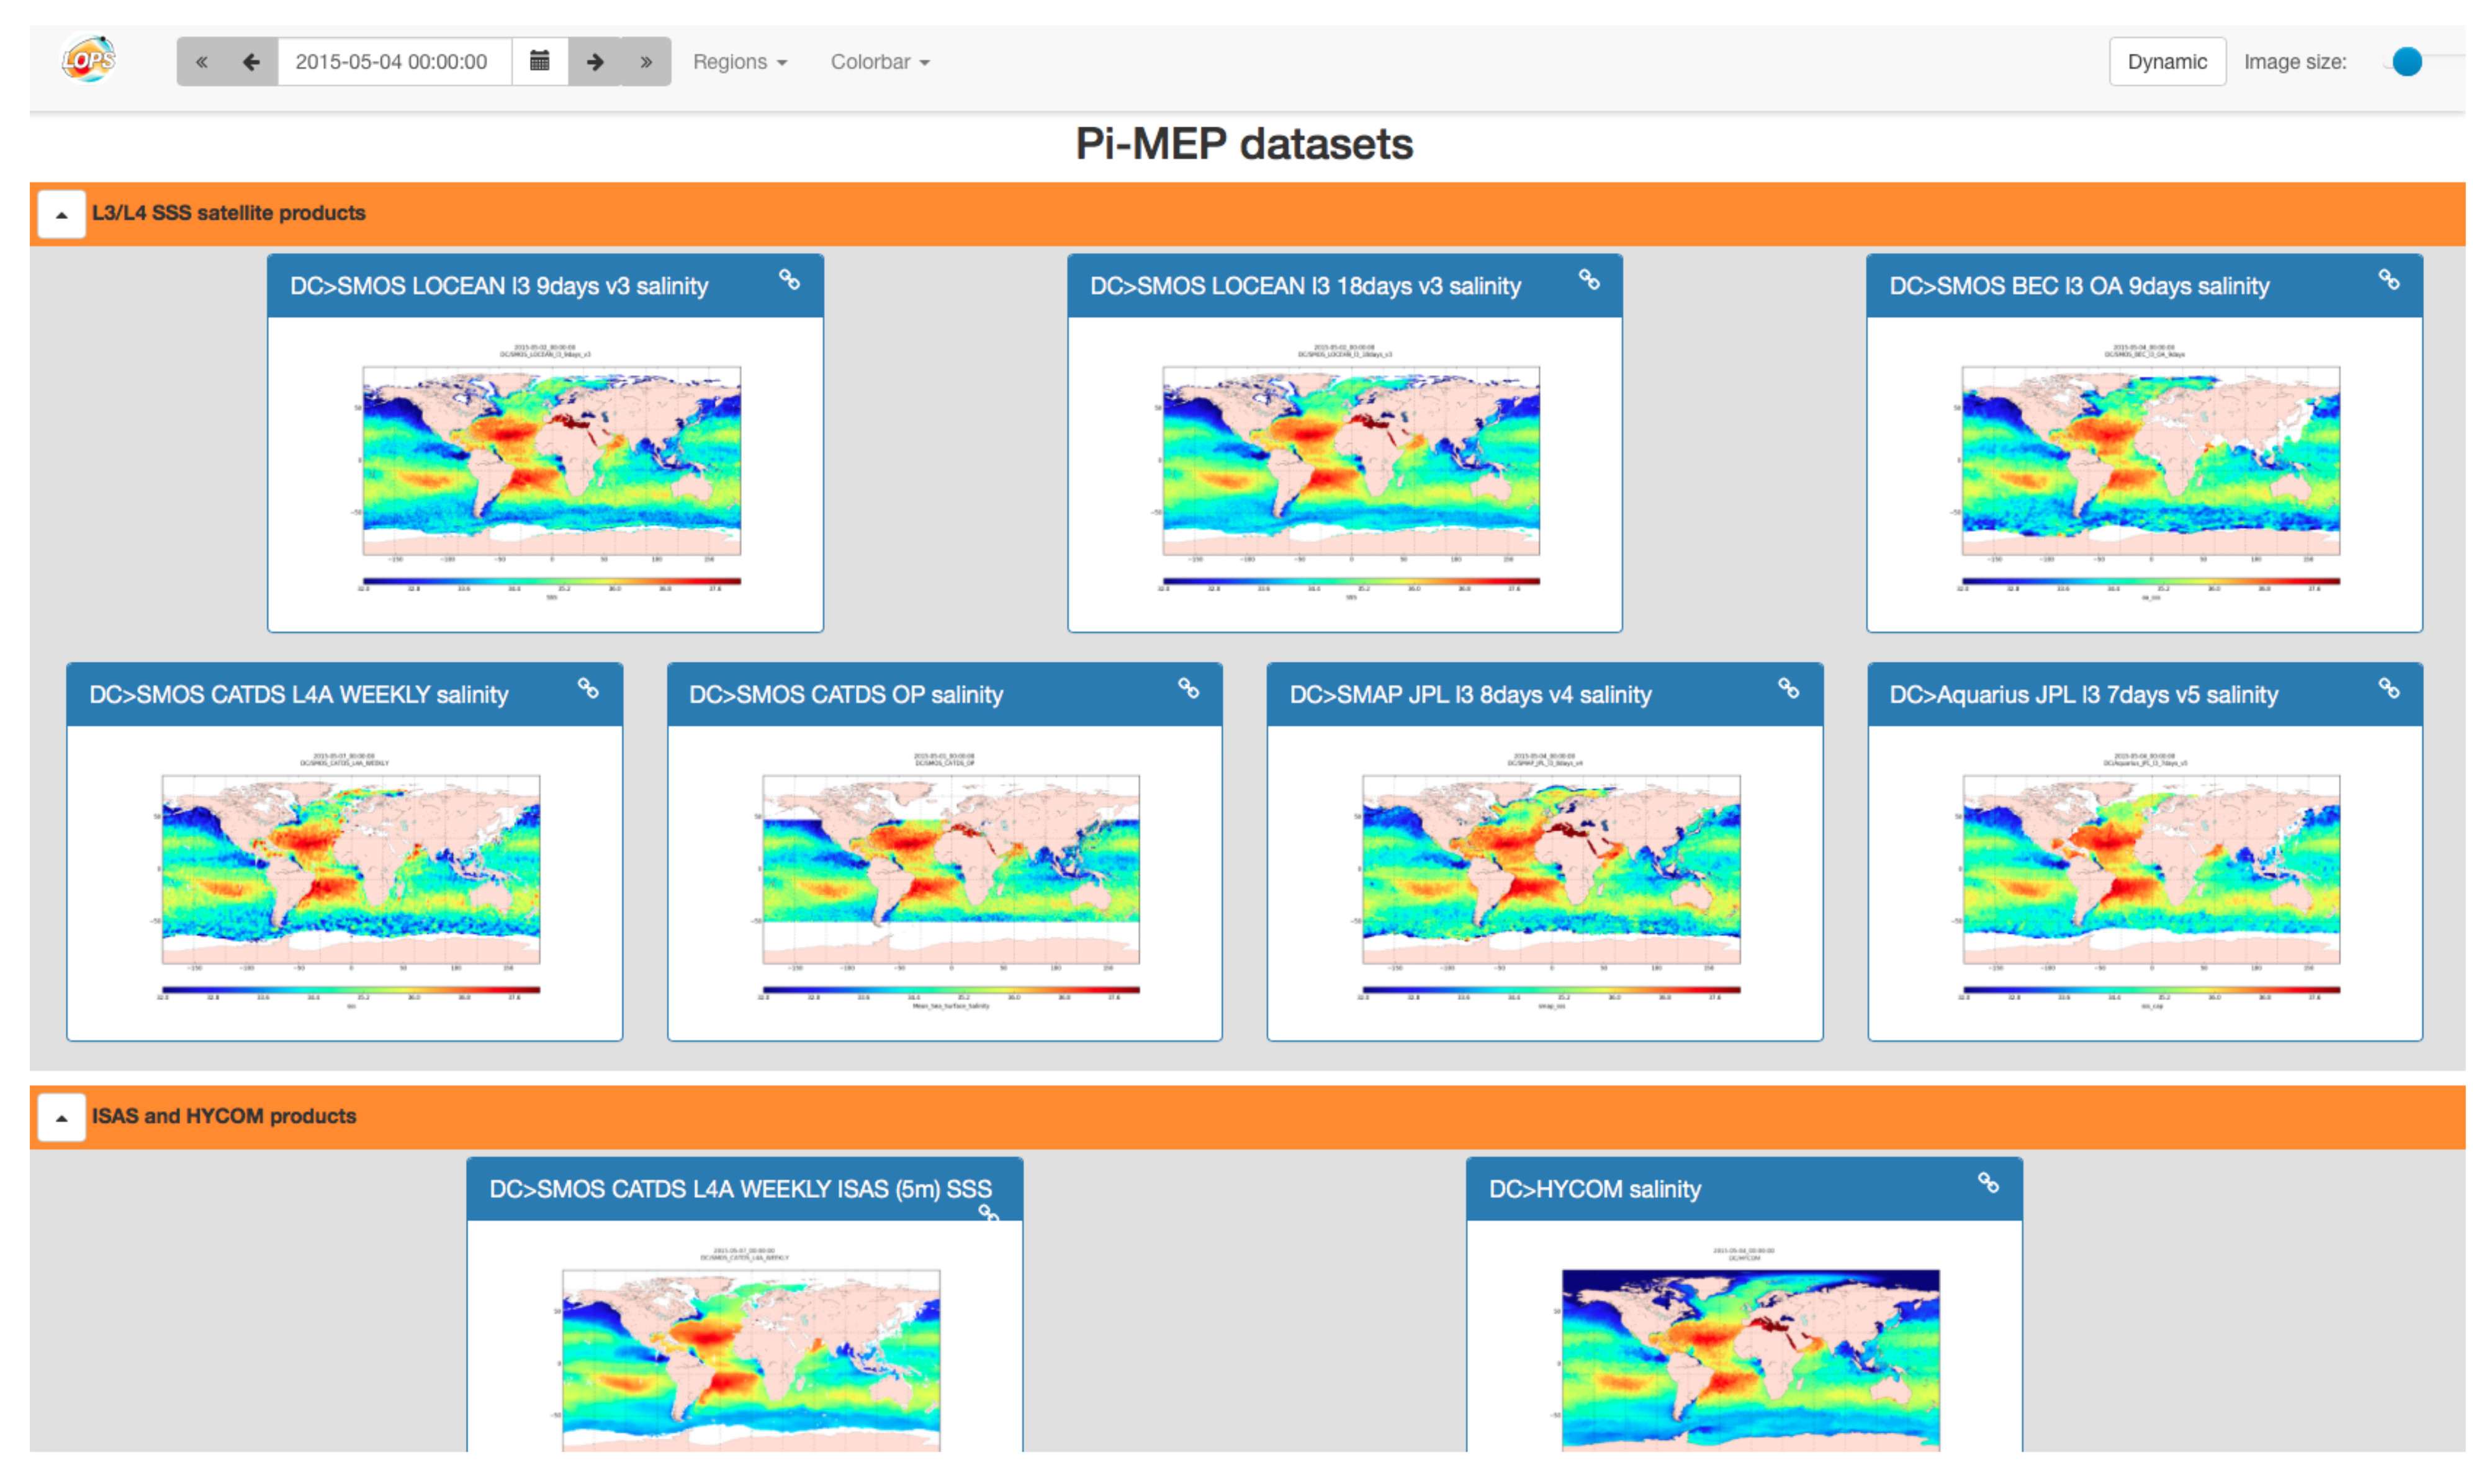Click link icon on HYCOM salinity panel

(x=1988, y=1183)
